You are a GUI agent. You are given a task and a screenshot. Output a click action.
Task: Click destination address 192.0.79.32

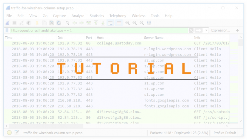(70, 43)
